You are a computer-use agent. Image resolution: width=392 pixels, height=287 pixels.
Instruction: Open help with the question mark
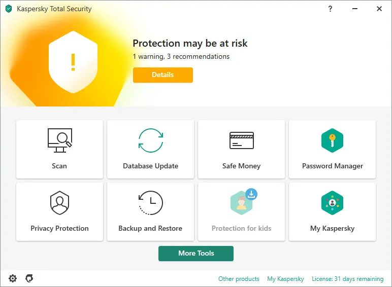coord(330,9)
